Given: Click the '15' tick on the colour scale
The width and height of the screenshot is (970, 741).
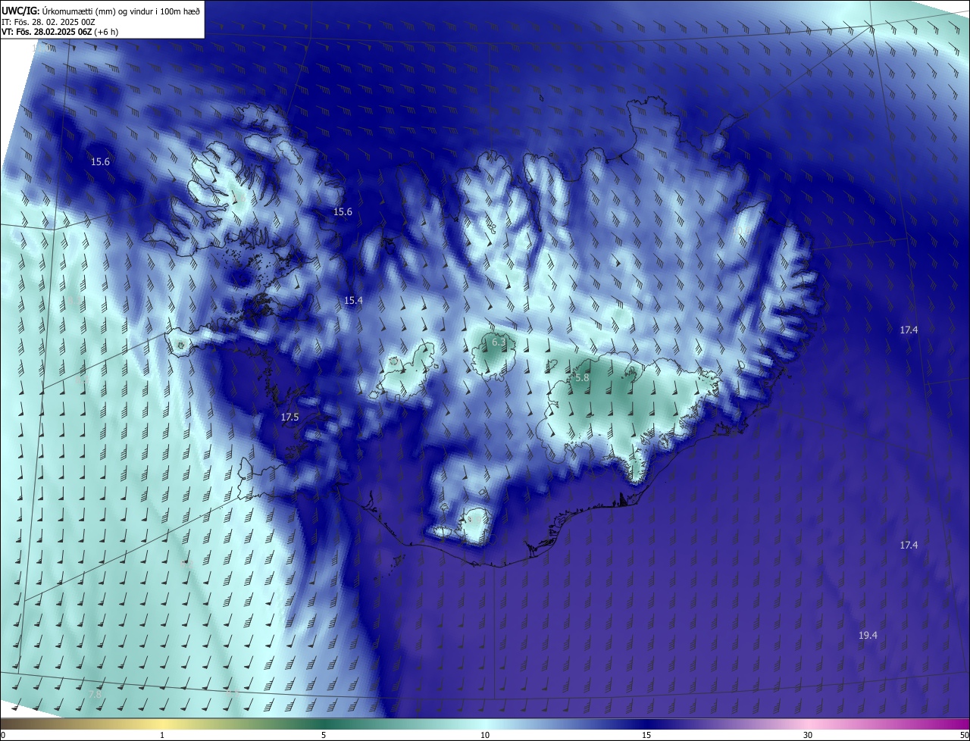Looking at the screenshot, I should [646, 736].
